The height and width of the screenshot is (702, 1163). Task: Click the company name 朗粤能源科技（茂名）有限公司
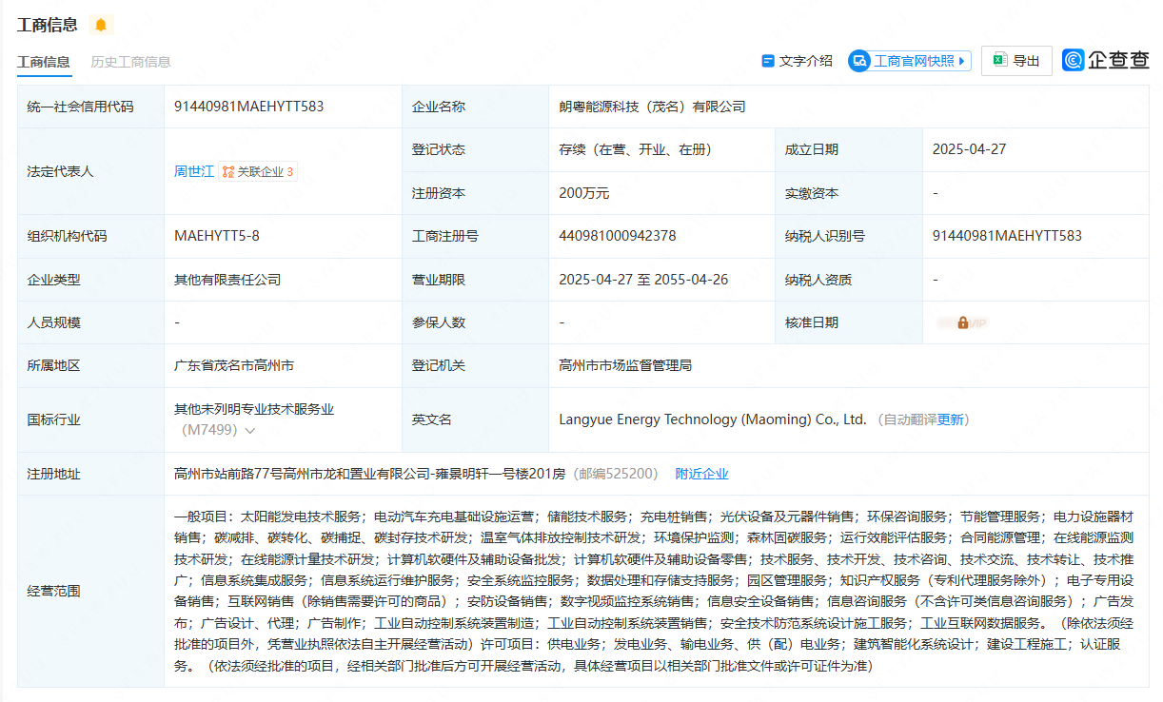click(x=652, y=107)
